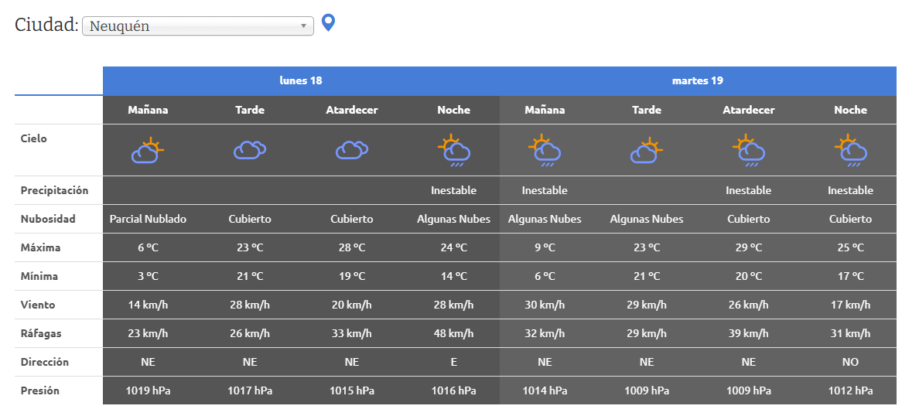Screen dimensions: 919x416
Task: Click martes Noche rain shower icon
Action: point(850,151)
